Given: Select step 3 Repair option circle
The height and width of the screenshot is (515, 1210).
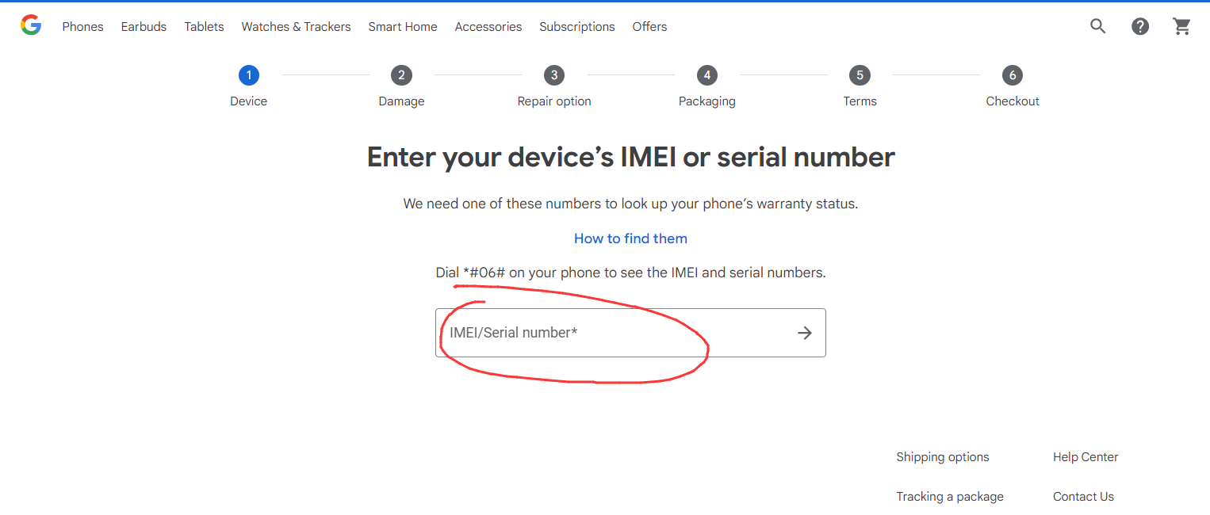Looking at the screenshot, I should click(x=554, y=75).
